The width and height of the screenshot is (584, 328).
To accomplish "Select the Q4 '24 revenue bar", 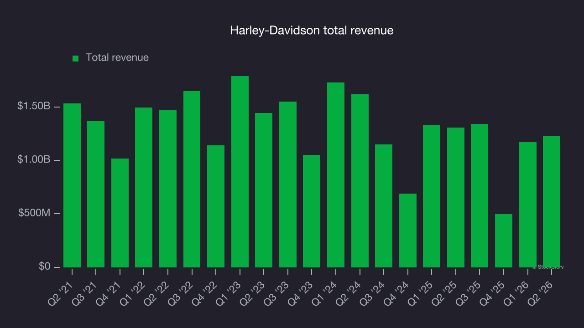I will 408,231.
